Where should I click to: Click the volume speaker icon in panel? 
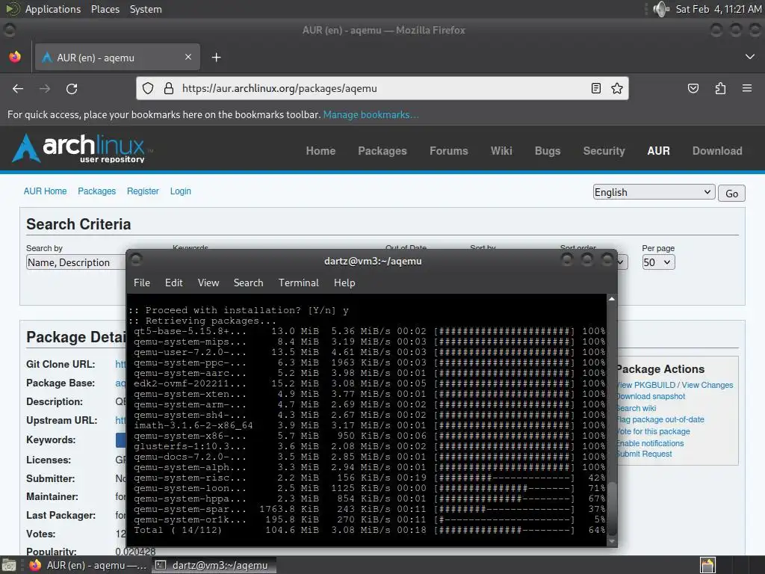661,9
